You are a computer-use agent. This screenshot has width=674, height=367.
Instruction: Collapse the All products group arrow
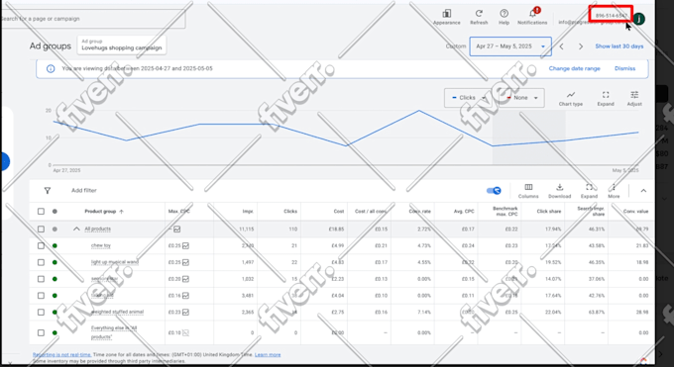76,229
